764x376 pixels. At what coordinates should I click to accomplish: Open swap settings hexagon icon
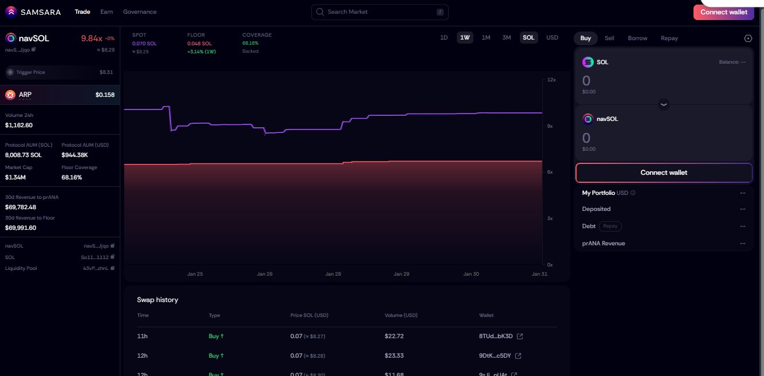[x=748, y=38]
